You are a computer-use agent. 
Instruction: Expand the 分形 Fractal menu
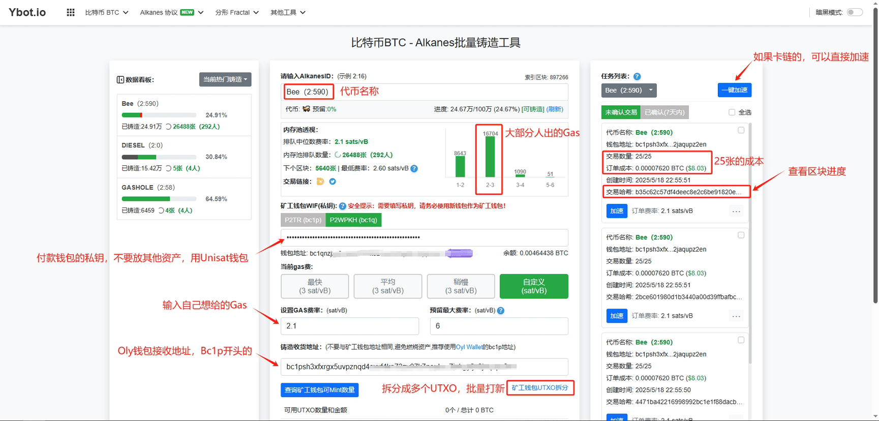click(x=237, y=12)
